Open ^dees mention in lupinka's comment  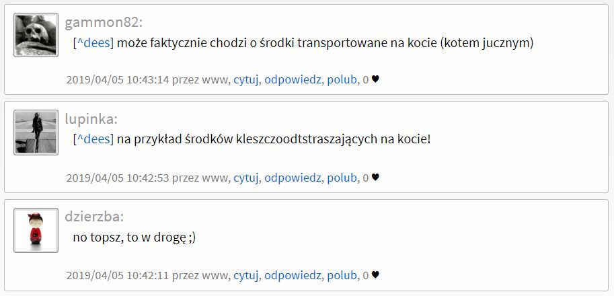pyautogui.click(x=93, y=139)
